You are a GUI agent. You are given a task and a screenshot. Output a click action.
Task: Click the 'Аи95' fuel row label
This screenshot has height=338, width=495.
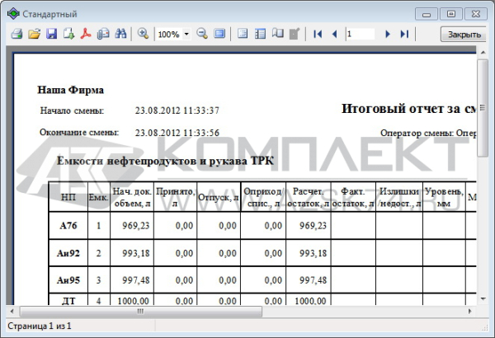pos(68,280)
